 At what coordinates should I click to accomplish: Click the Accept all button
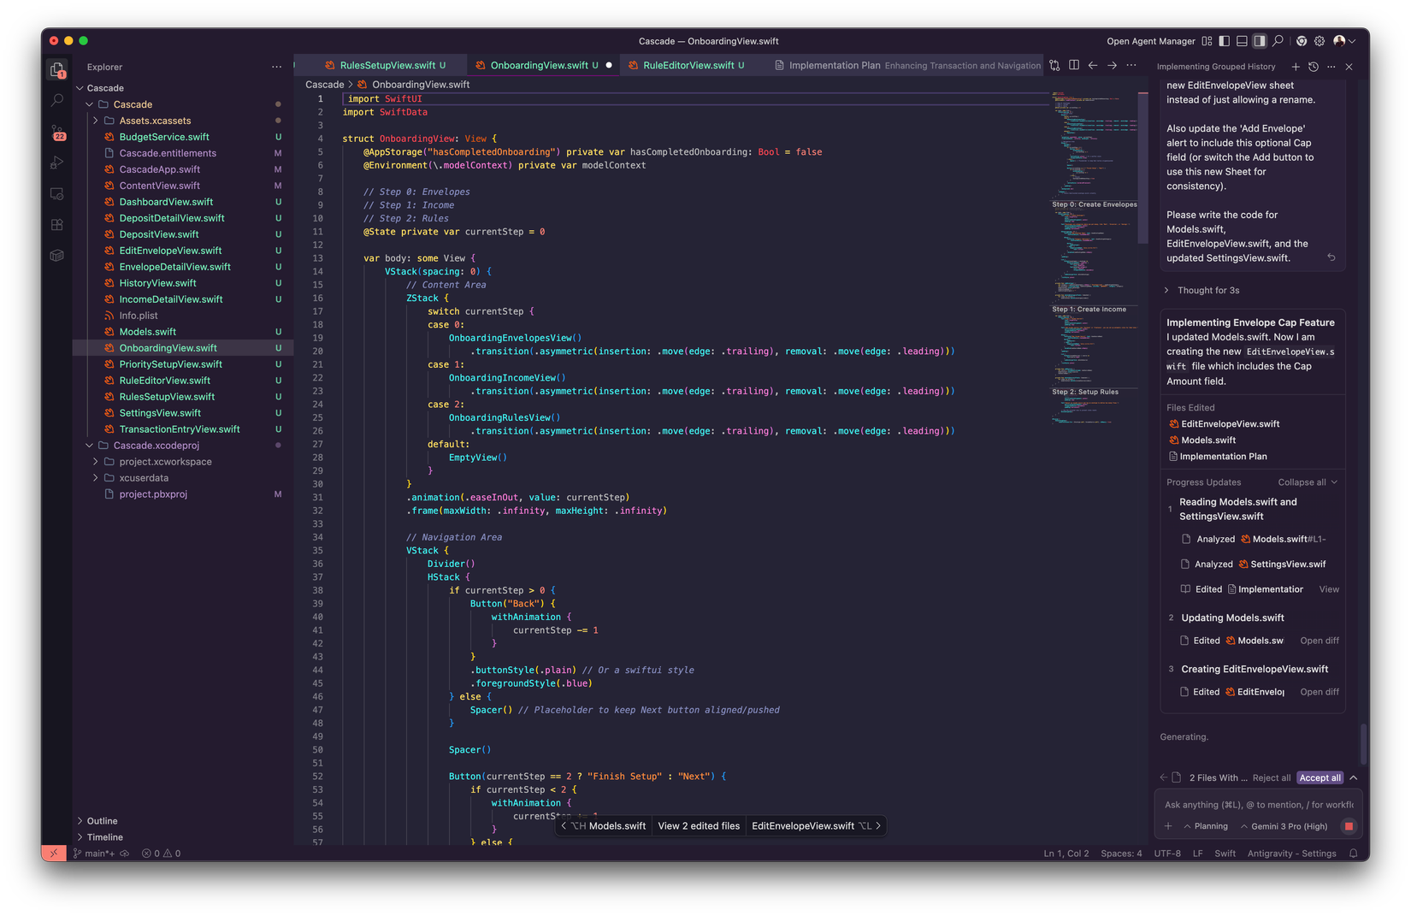point(1319,778)
